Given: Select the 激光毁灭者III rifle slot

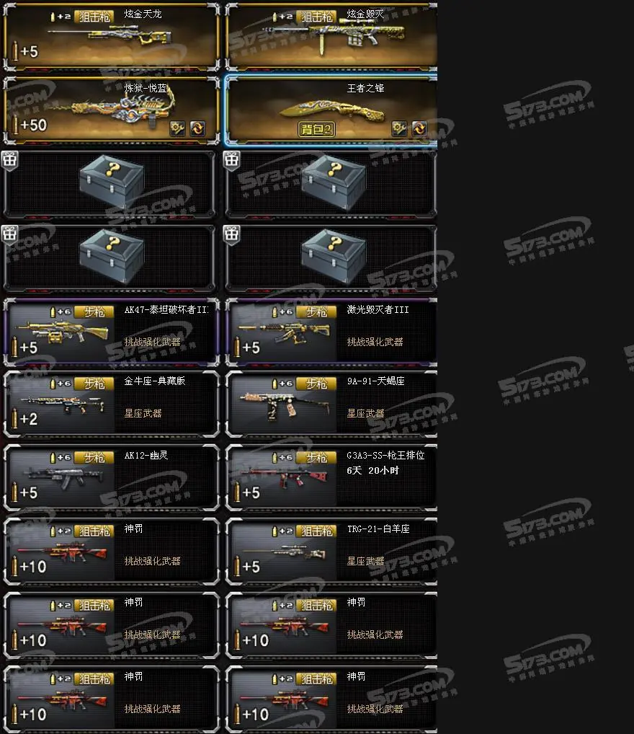Looking at the screenshot, I should point(331,332).
